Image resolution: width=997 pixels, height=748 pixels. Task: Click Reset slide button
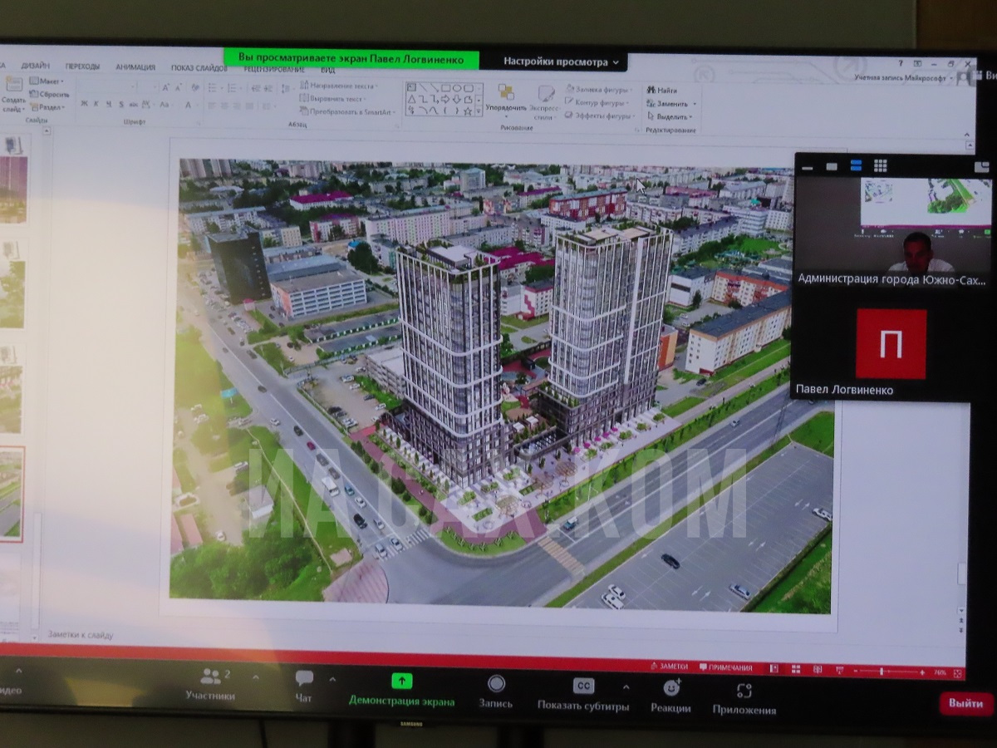coord(50,94)
